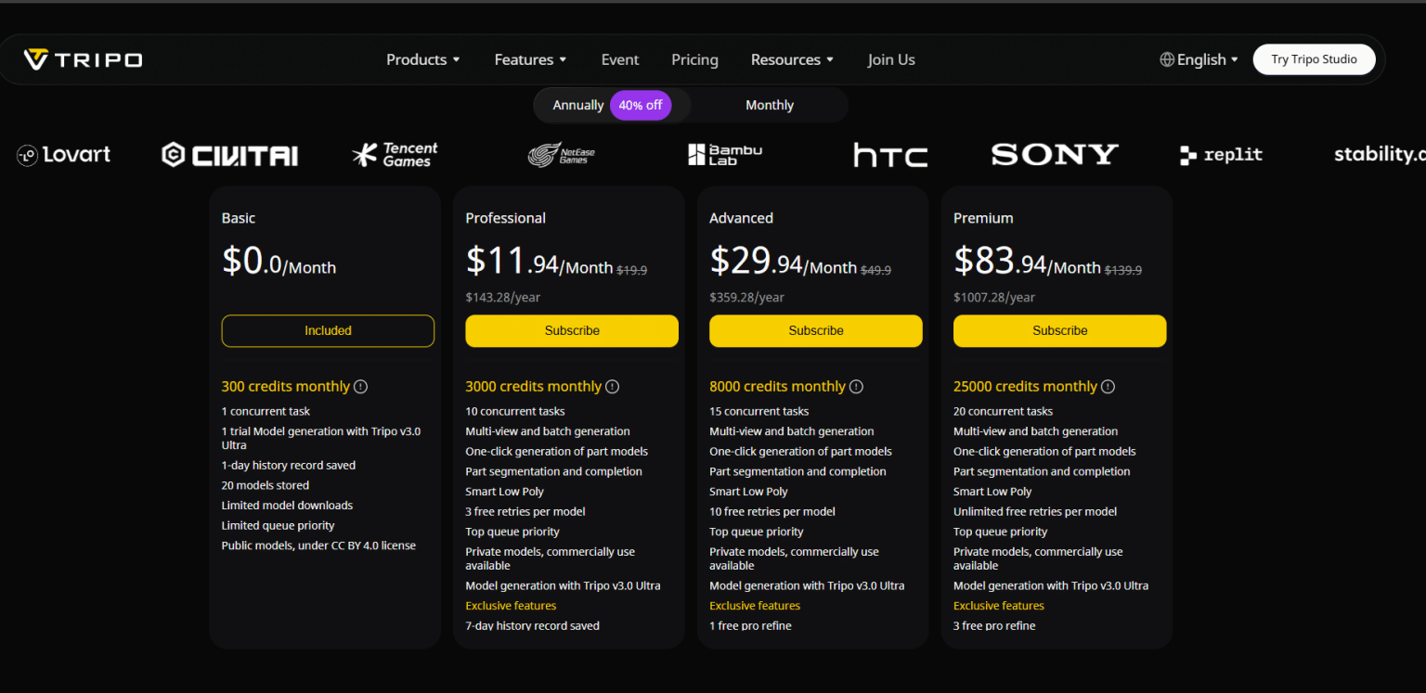Click the Try Tripo Studio button
This screenshot has width=1426, height=693.
tap(1314, 59)
